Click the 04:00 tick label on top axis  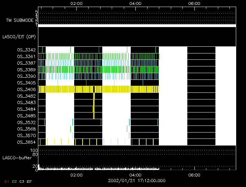135,3
